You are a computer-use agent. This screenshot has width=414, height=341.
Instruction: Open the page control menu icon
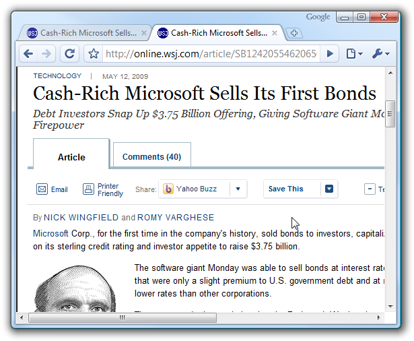(354, 54)
